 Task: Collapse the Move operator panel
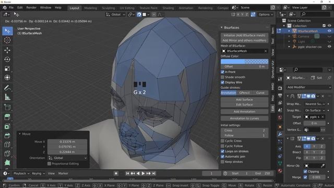[20, 134]
